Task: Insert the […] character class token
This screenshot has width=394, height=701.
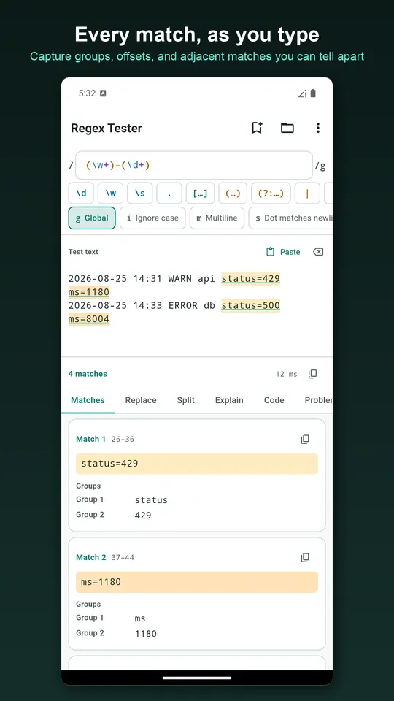Action: point(201,193)
